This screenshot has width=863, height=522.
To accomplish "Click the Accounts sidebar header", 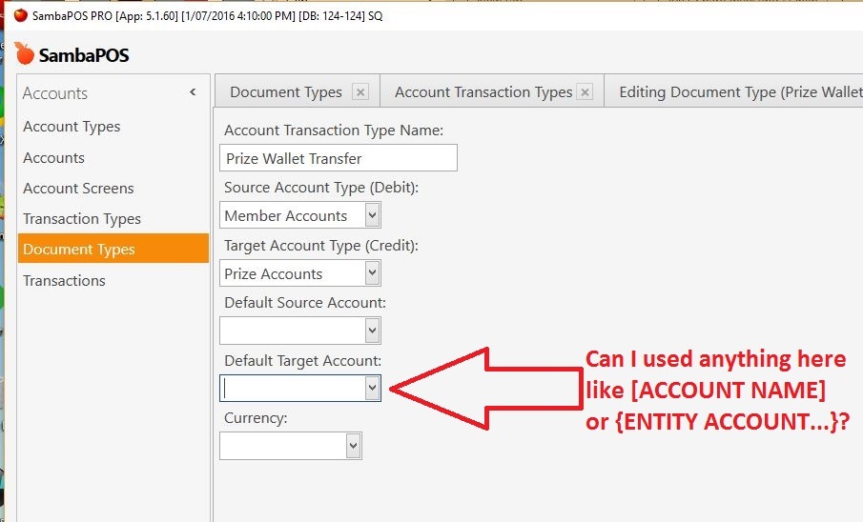I will [55, 93].
